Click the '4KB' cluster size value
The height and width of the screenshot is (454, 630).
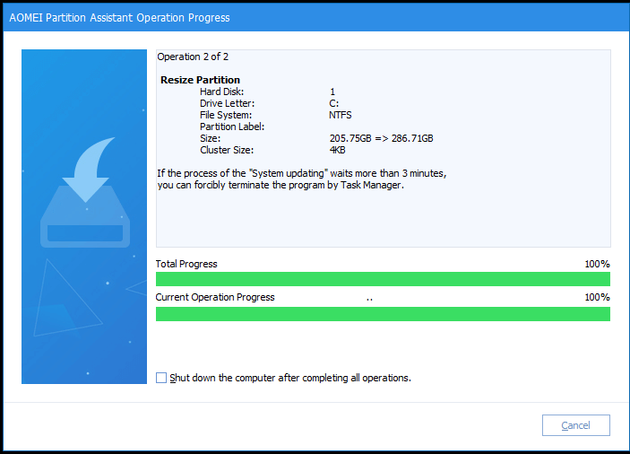pyautogui.click(x=338, y=150)
